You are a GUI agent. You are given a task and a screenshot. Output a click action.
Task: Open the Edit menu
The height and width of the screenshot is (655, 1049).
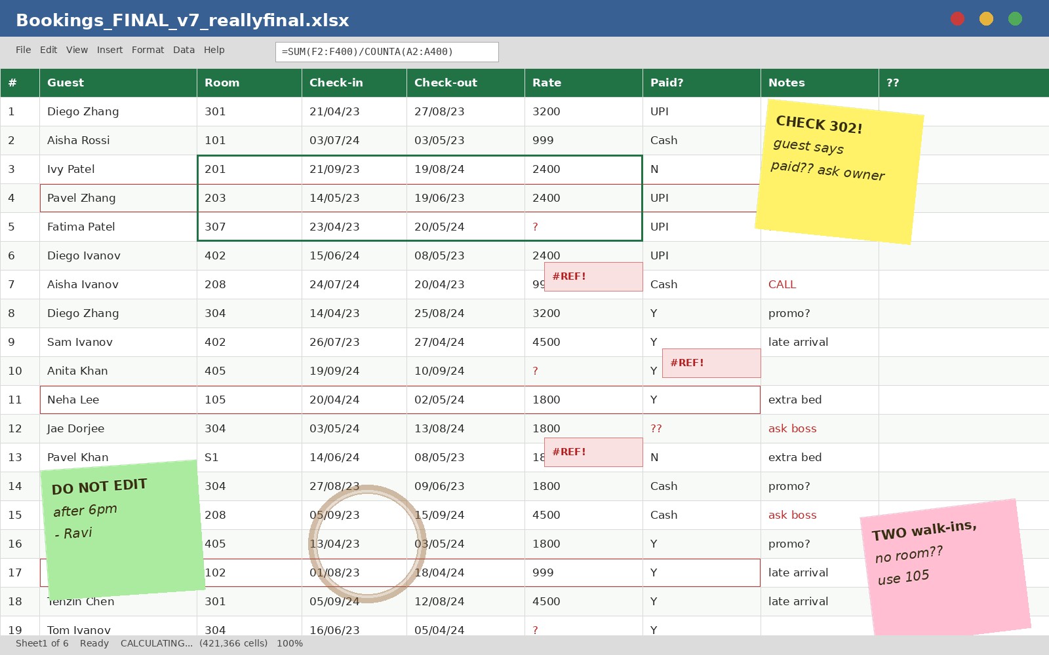49,50
